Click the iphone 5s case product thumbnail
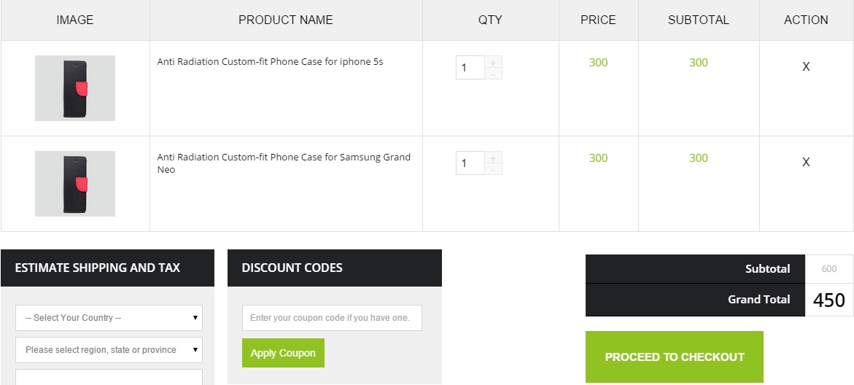Viewport: 854px width, 385px height. tap(75, 88)
